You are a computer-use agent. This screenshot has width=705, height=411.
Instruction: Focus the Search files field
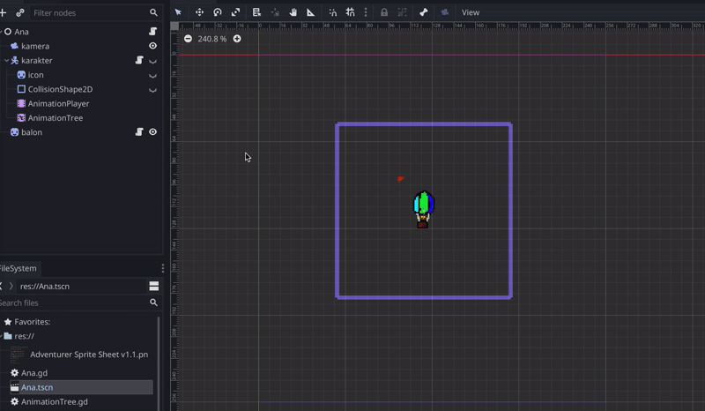(73, 303)
